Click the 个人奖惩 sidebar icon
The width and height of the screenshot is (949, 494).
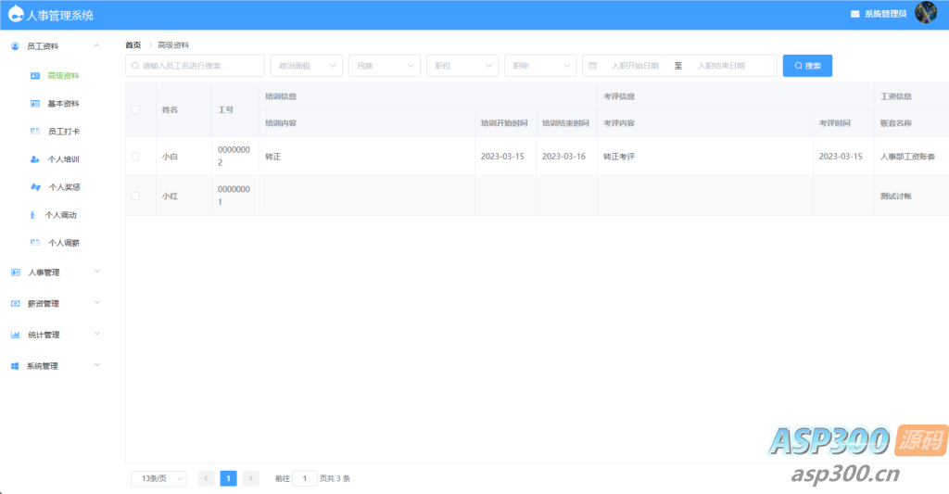pyautogui.click(x=35, y=187)
